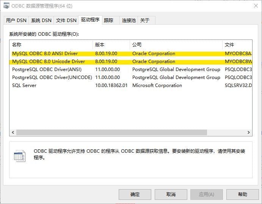Click version 10.00.18362.01 cell
This screenshot has width=262, height=204.
[111, 85]
